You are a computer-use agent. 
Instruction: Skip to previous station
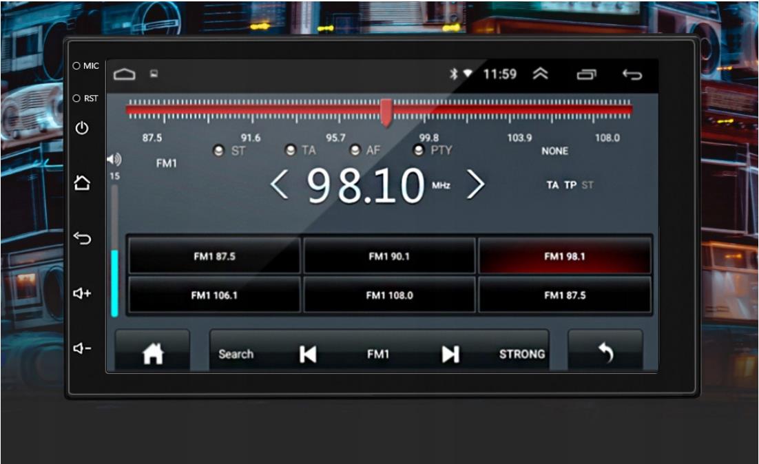pyautogui.click(x=308, y=354)
